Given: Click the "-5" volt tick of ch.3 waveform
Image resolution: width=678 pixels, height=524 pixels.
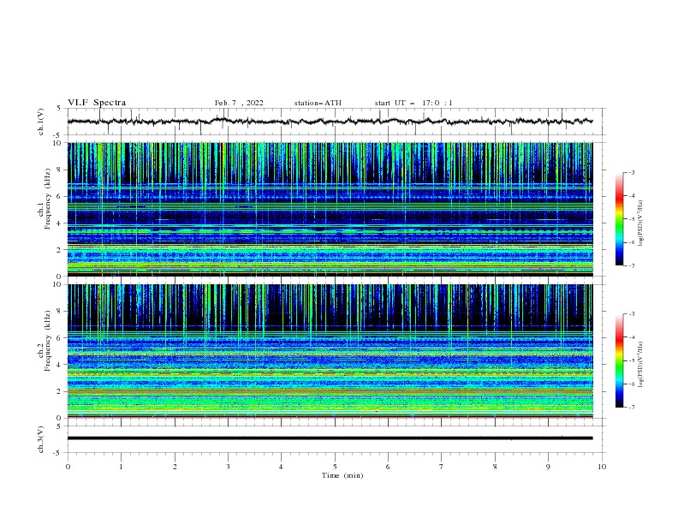Looking at the screenshot, I should (58, 453).
